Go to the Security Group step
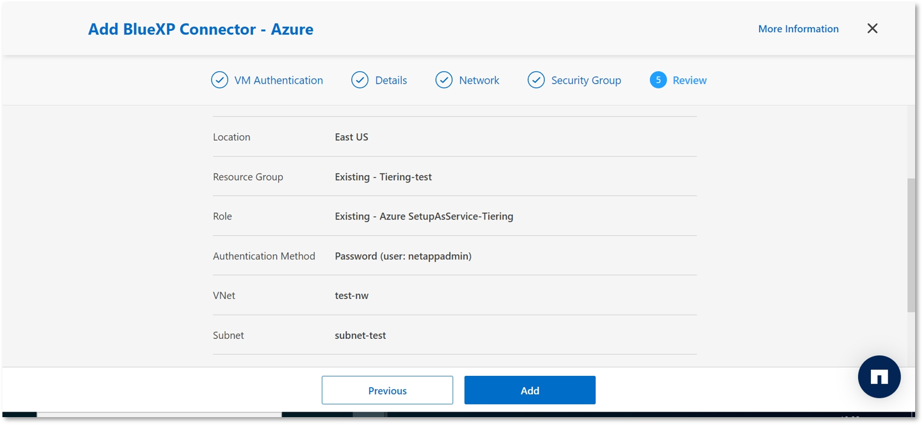Viewport: 923px width, 425px height. point(586,80)
